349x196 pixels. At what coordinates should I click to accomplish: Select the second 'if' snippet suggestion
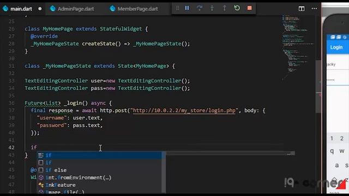[99, 163]
